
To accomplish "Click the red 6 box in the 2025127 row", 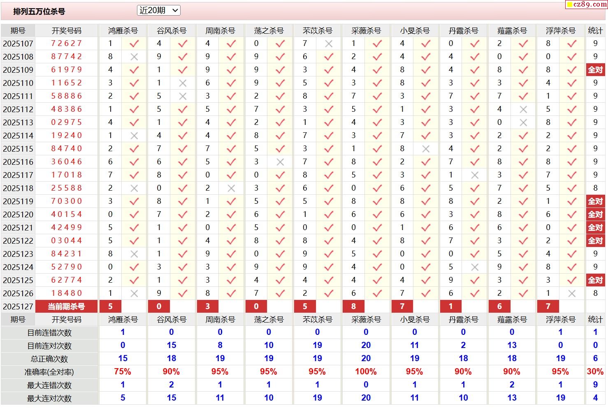I will point(499,307).
